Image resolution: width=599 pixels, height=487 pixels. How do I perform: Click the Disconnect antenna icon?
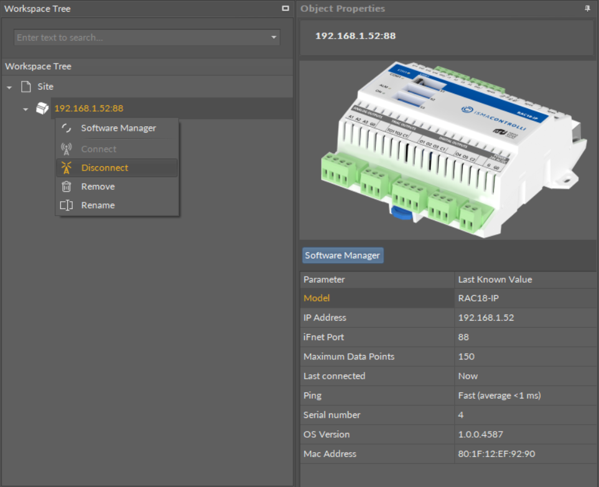coord(67,168)
